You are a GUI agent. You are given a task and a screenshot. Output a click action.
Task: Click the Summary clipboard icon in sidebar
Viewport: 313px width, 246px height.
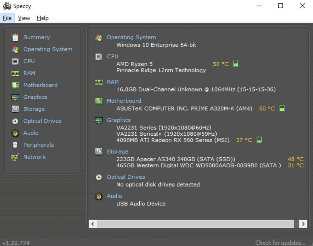tap(15, 37)
